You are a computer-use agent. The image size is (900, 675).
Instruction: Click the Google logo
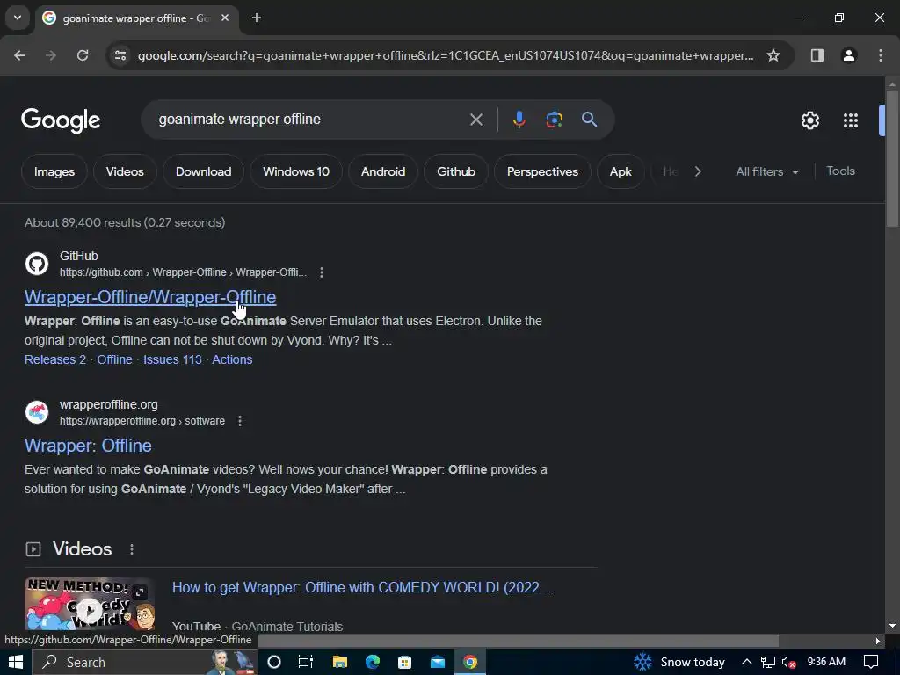tap(61, 120)
